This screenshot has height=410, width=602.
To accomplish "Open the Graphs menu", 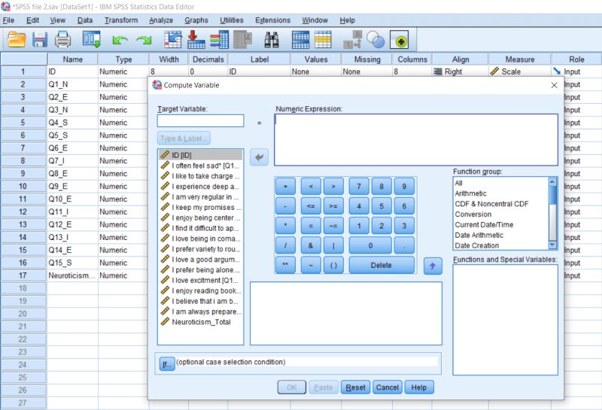I will point(196,20).
